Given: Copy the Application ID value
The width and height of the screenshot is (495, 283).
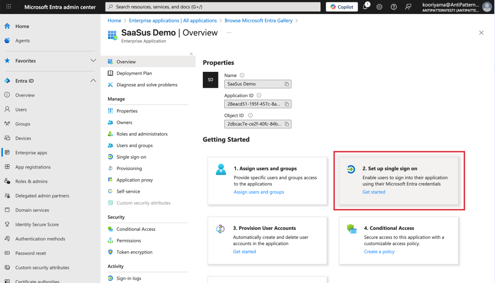Looking at the screenshot, I should click(287, 104).
